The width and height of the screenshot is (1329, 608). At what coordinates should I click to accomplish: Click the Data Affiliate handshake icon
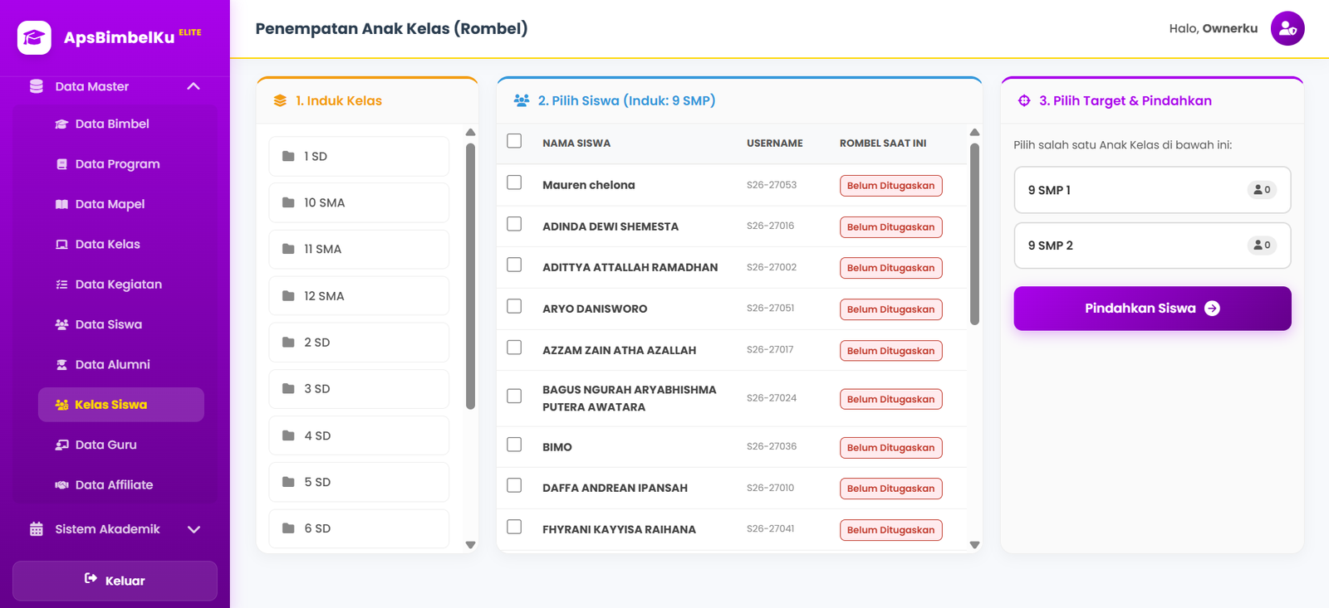tap(61, 485)
